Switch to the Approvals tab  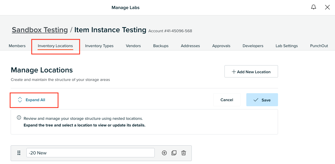point(221,46)
